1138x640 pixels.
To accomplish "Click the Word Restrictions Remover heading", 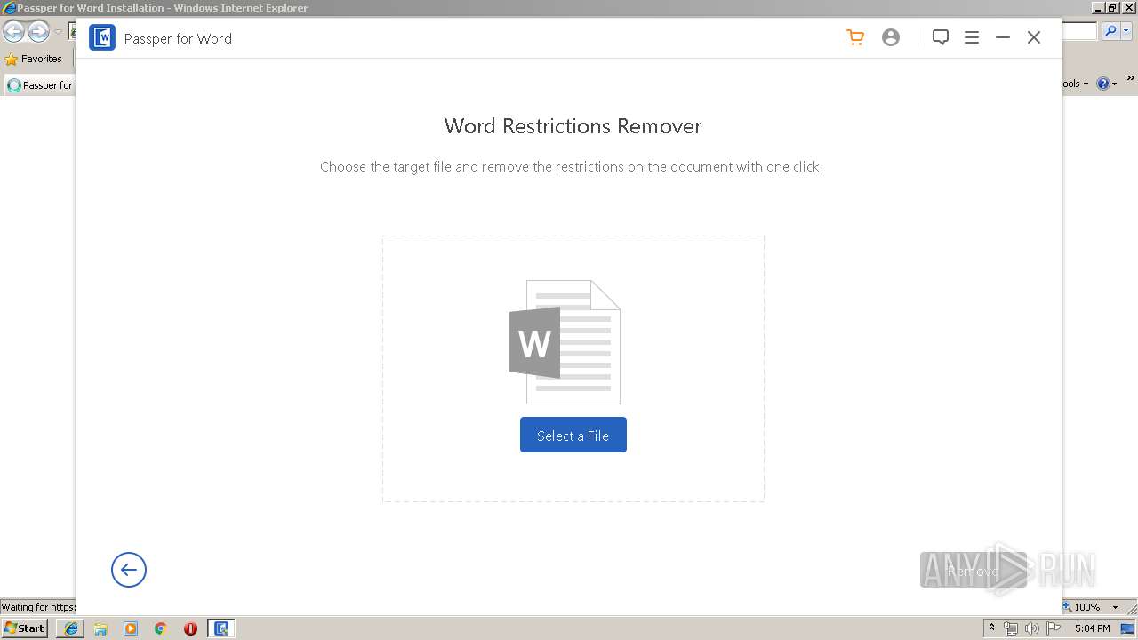I will coord(573,126).
